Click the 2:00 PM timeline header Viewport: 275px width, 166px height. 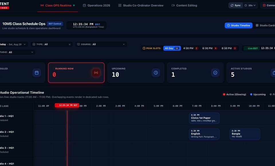point(101,106)
